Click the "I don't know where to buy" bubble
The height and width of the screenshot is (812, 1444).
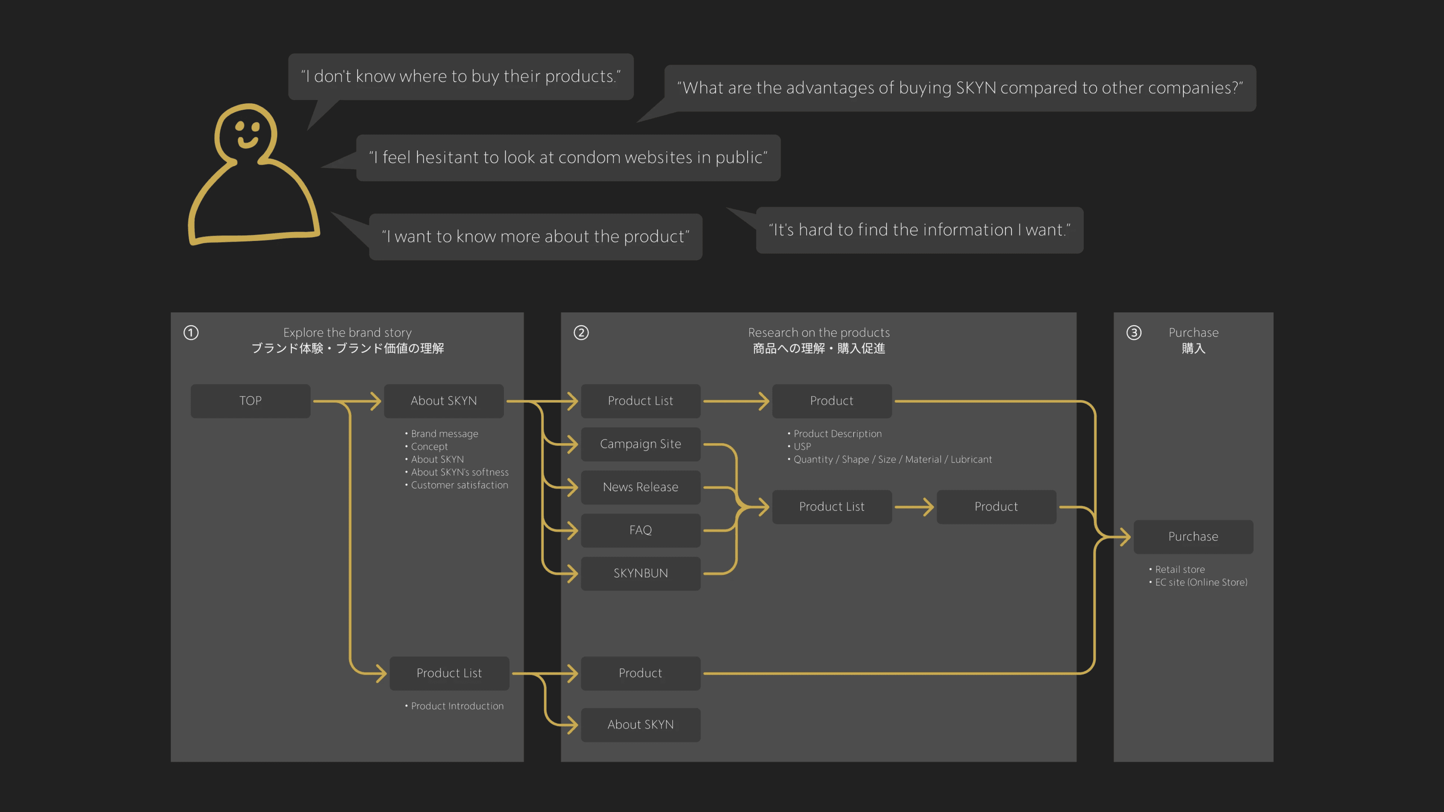click(461, 77)
